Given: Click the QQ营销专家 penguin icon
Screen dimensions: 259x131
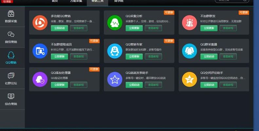Looking at the screenshot, I should coord(115,51).
